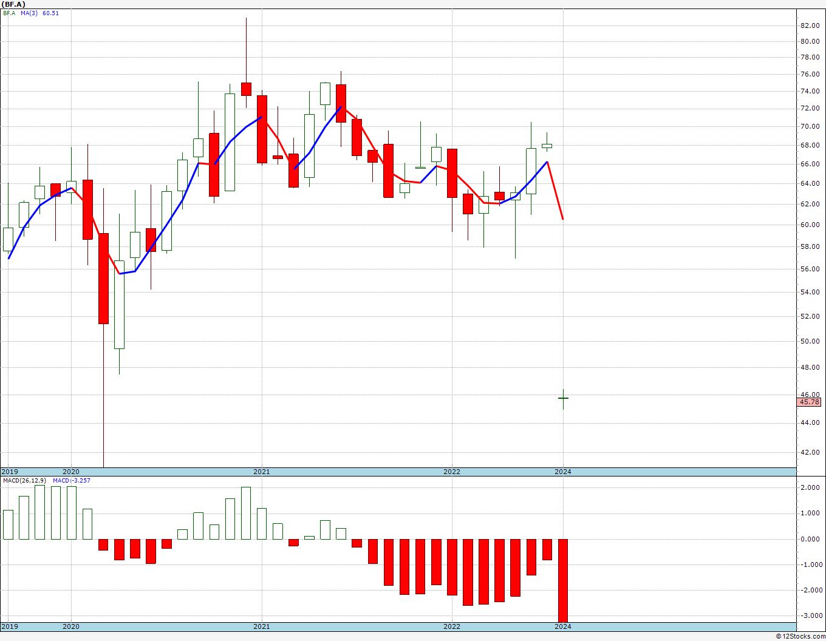Click the 58.00 price axis label
The image size is (826, 641).
click(810, 246)
